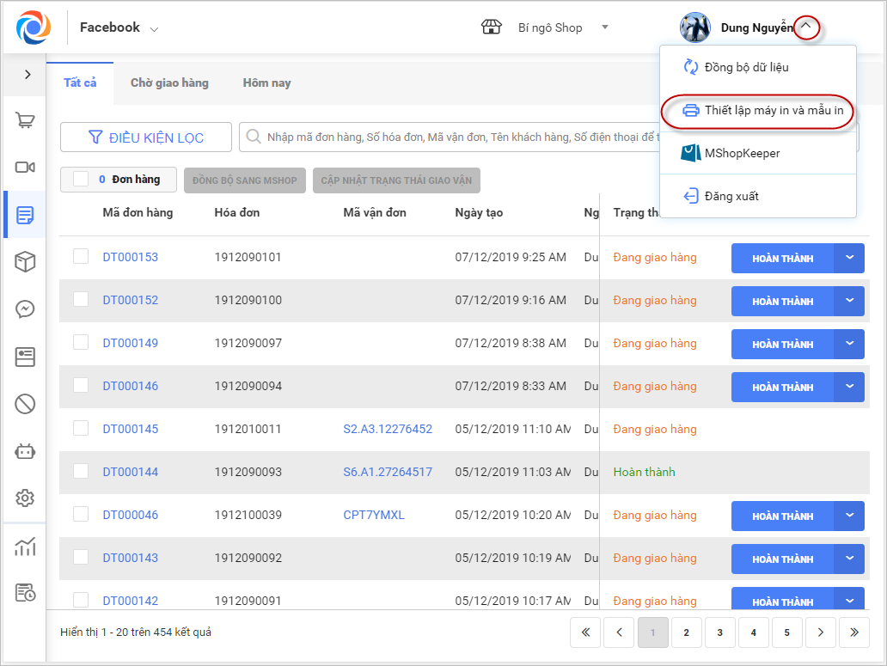Expand the Facebook channel dropdown
The width and height of the screenshot is (887, 666).
(154, 28)
